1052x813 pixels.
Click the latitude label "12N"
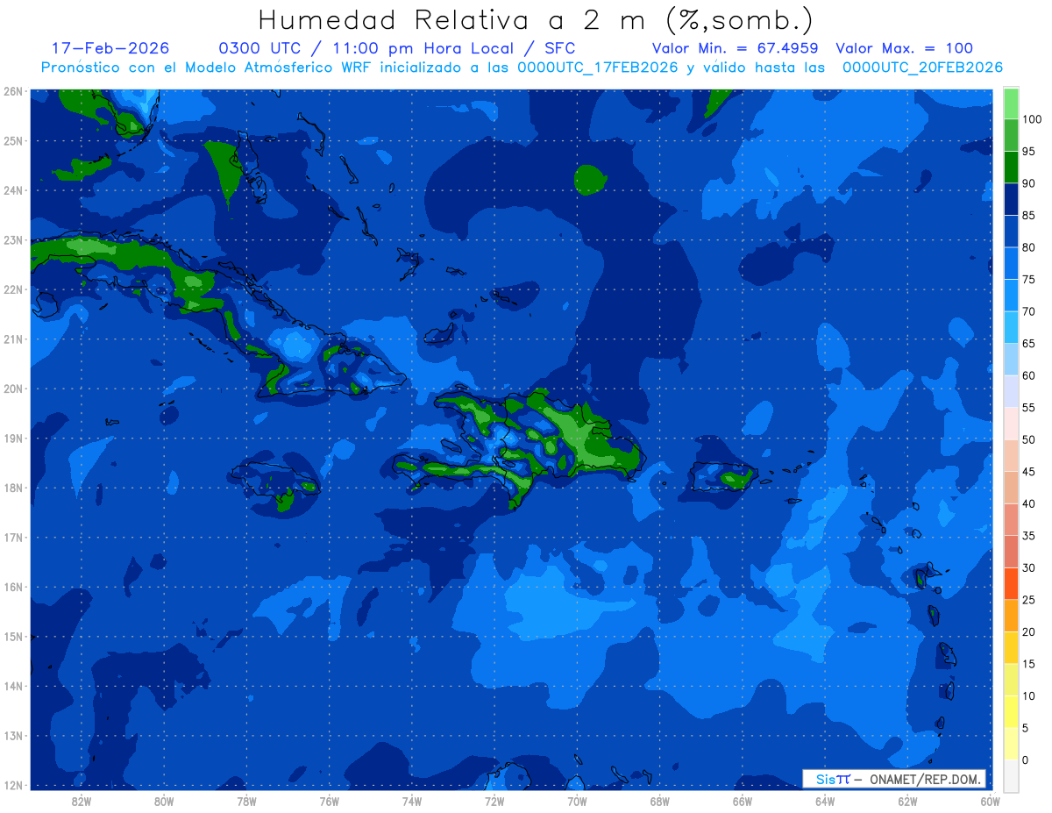12,785
